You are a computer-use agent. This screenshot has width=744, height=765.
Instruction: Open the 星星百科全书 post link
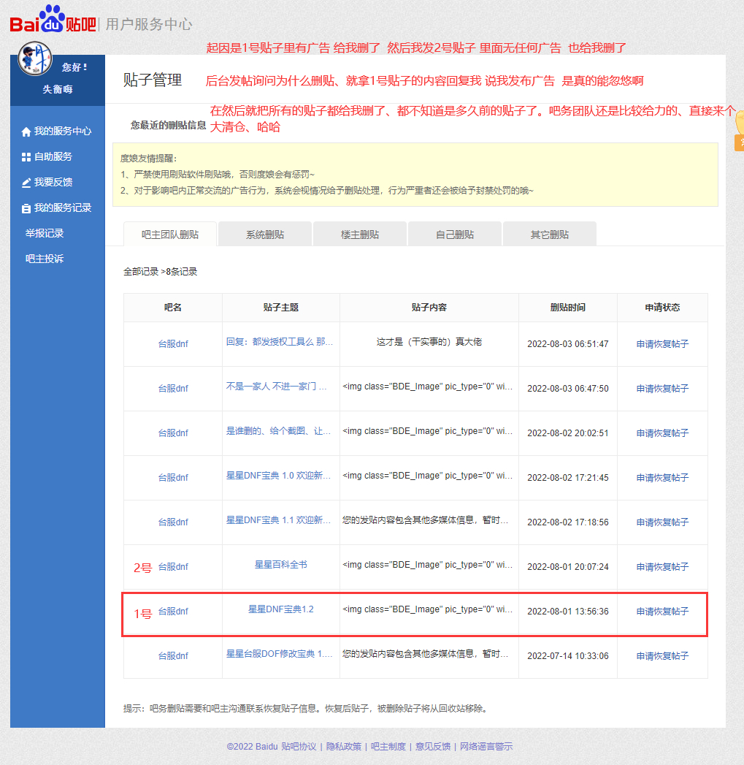pyautogui.click(x=280, y=565)
